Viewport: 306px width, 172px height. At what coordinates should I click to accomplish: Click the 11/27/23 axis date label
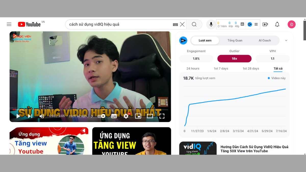[x=197, y=131]
